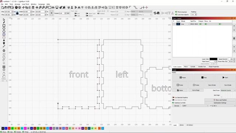The height and width of the screenshot is (133, 236).
Task: Click the Rotate angle input field
Action: (x=62, y=13)
